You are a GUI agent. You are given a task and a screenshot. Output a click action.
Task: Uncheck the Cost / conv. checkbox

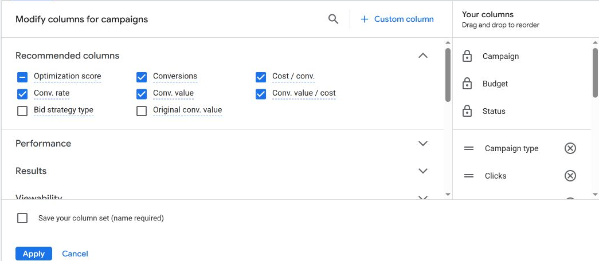point(261,77)
